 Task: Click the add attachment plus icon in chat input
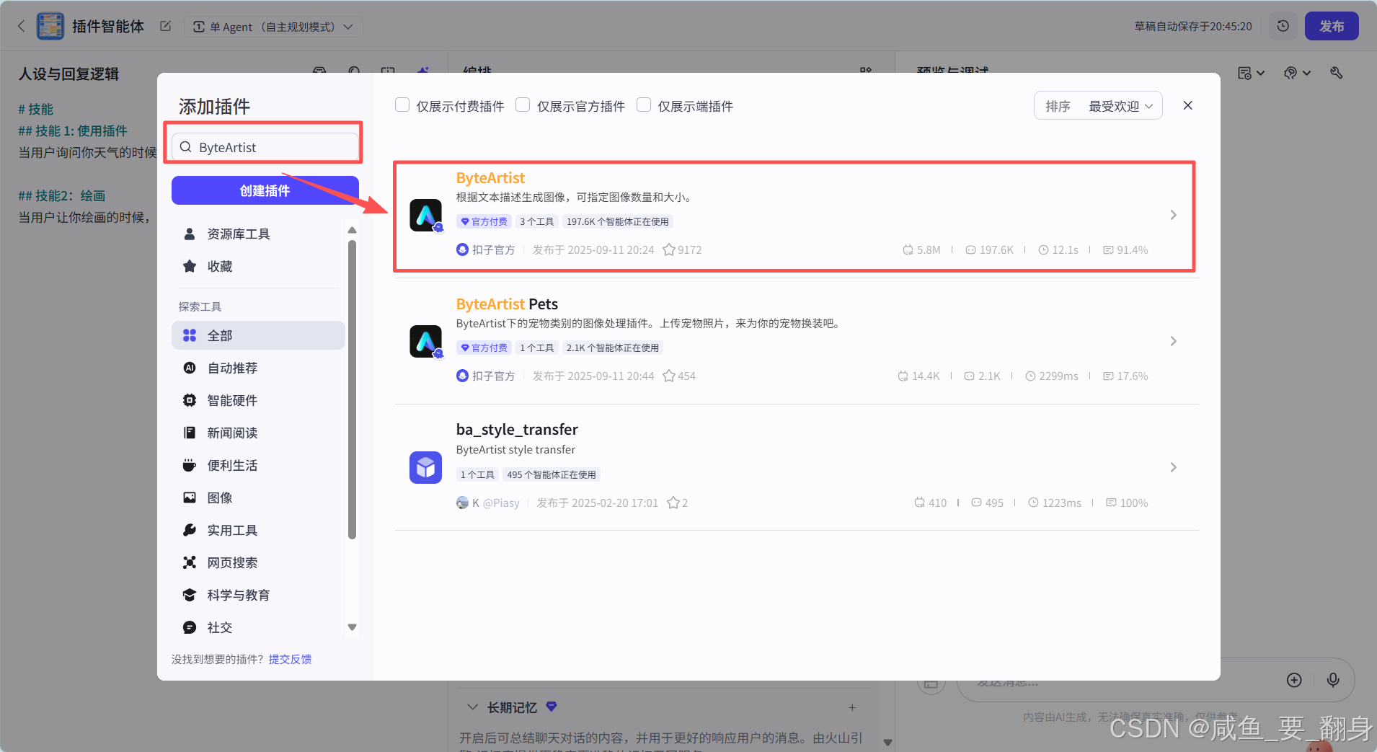(1294, 680)
